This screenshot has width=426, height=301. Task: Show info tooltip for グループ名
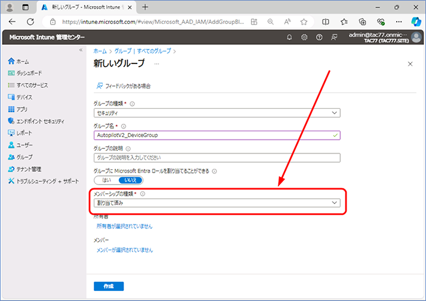124,126
